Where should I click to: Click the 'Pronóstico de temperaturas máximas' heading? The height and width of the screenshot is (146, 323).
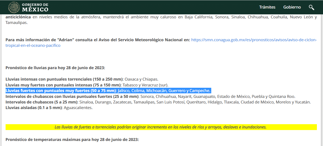(72, 140)
